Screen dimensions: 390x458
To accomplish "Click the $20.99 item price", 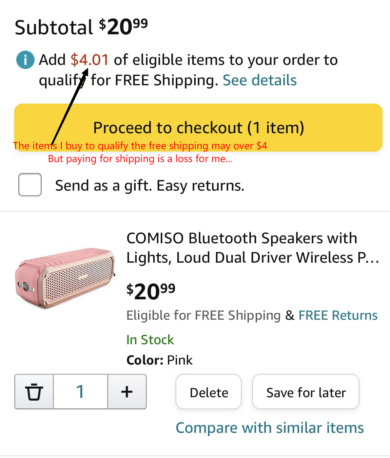I will [151, 292].
